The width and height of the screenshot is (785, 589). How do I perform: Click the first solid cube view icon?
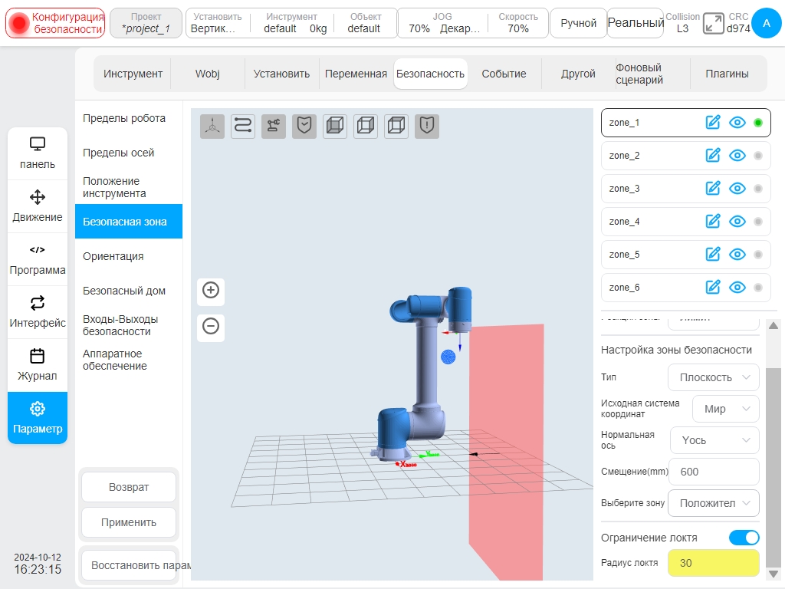[335, 126]
